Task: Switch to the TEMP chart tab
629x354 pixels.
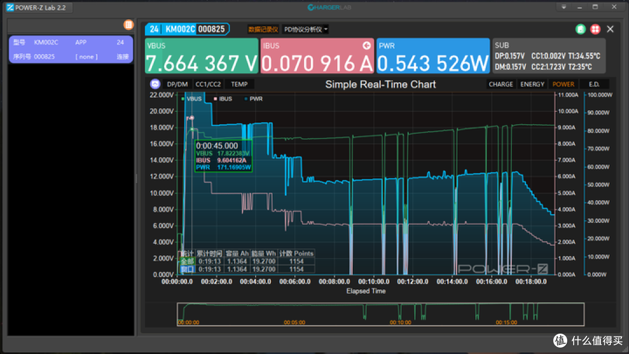Action: pyautogui.click(x=239, y=84)
